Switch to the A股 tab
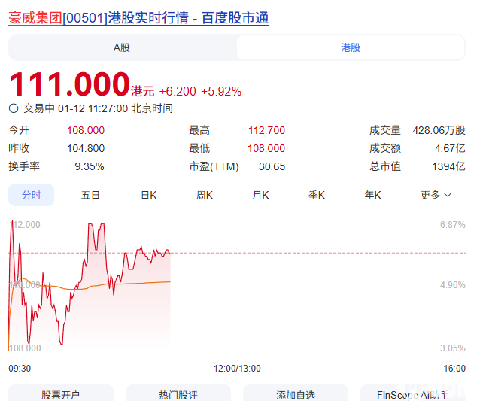The image size is (492, 401). [122, 47]
